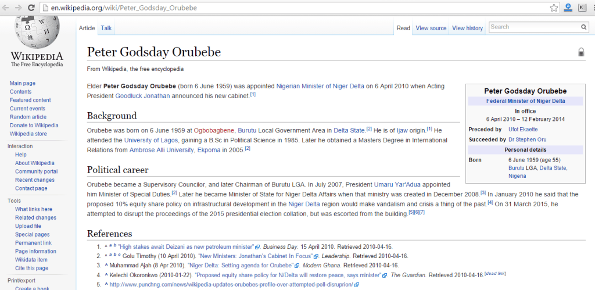Open "Proposed equity share policy" reference link

288,275
